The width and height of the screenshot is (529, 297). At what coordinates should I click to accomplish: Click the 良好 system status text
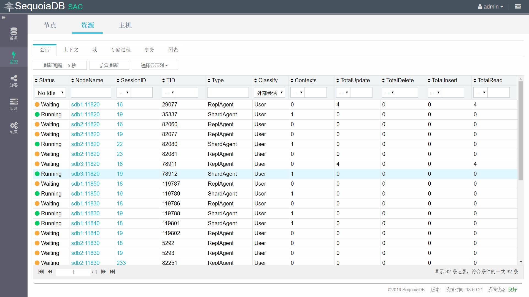(512, 290)
